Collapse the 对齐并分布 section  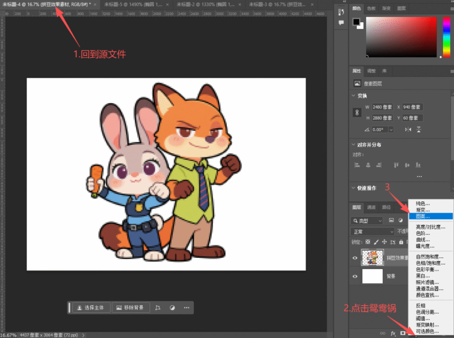pyautogui.click(x=353, y=144)
